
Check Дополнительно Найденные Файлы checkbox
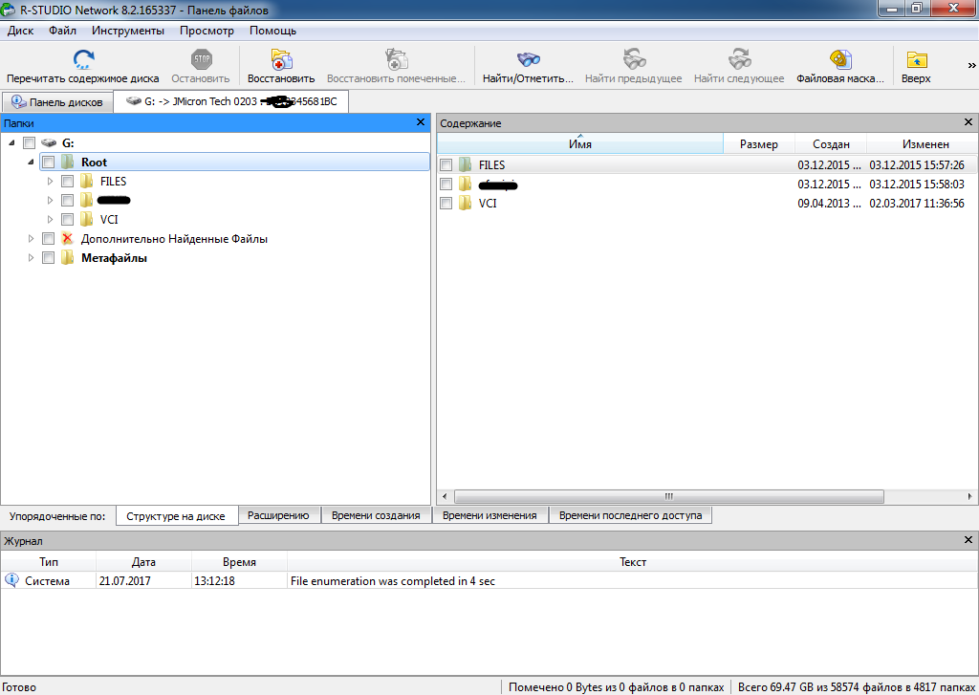pos(48,239)
